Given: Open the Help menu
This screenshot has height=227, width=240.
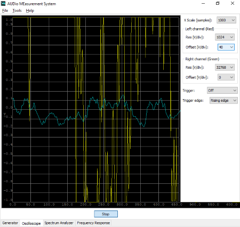Looking at the screenshot, I should click(30, 11).
